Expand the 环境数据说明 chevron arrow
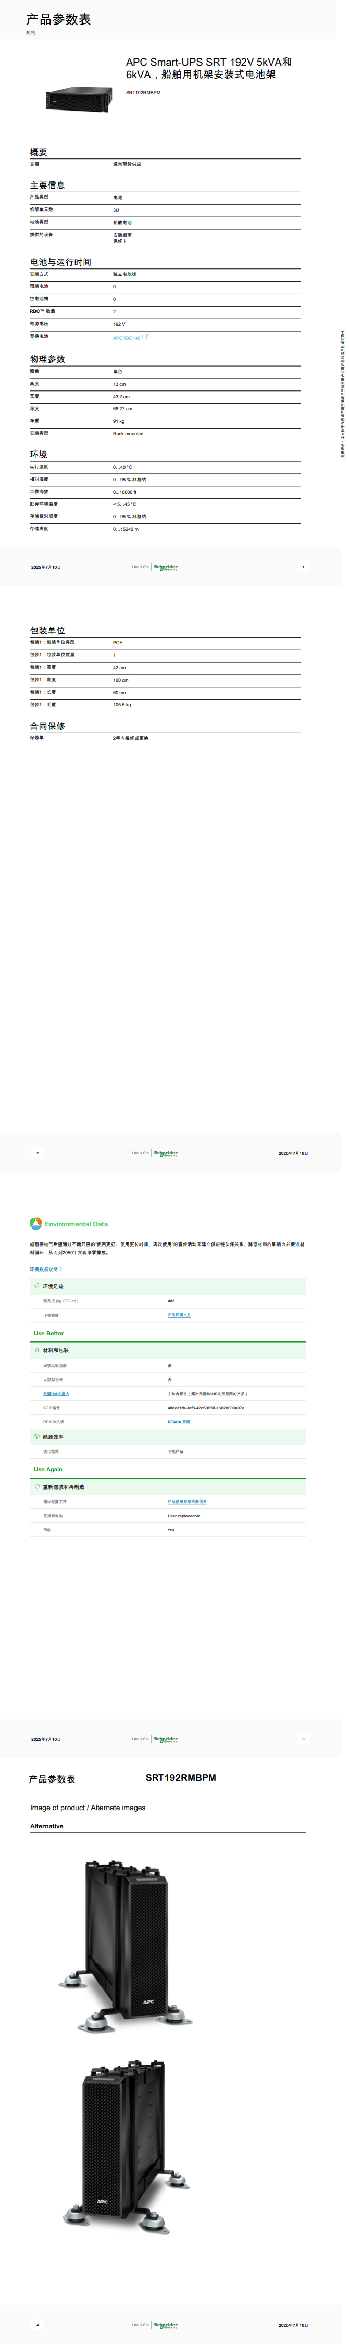The height and width of the screenshot is (2344, 349). point(61,1269)
